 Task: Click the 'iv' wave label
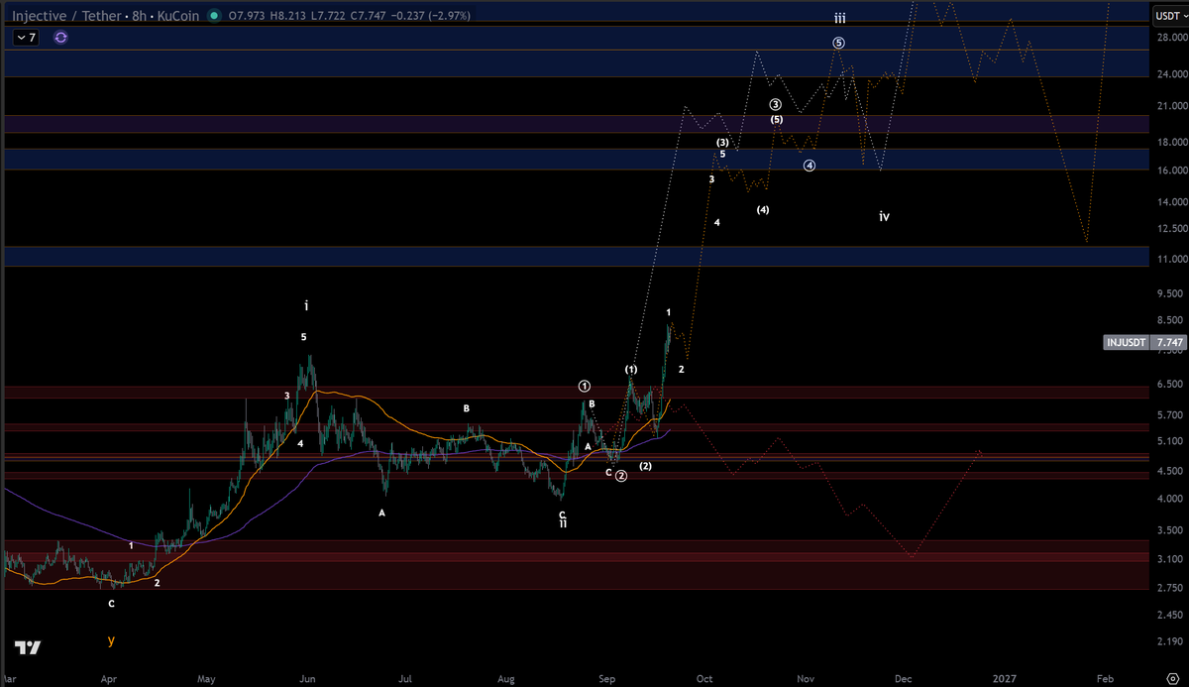pyautogui.click(x=885, y=215)
